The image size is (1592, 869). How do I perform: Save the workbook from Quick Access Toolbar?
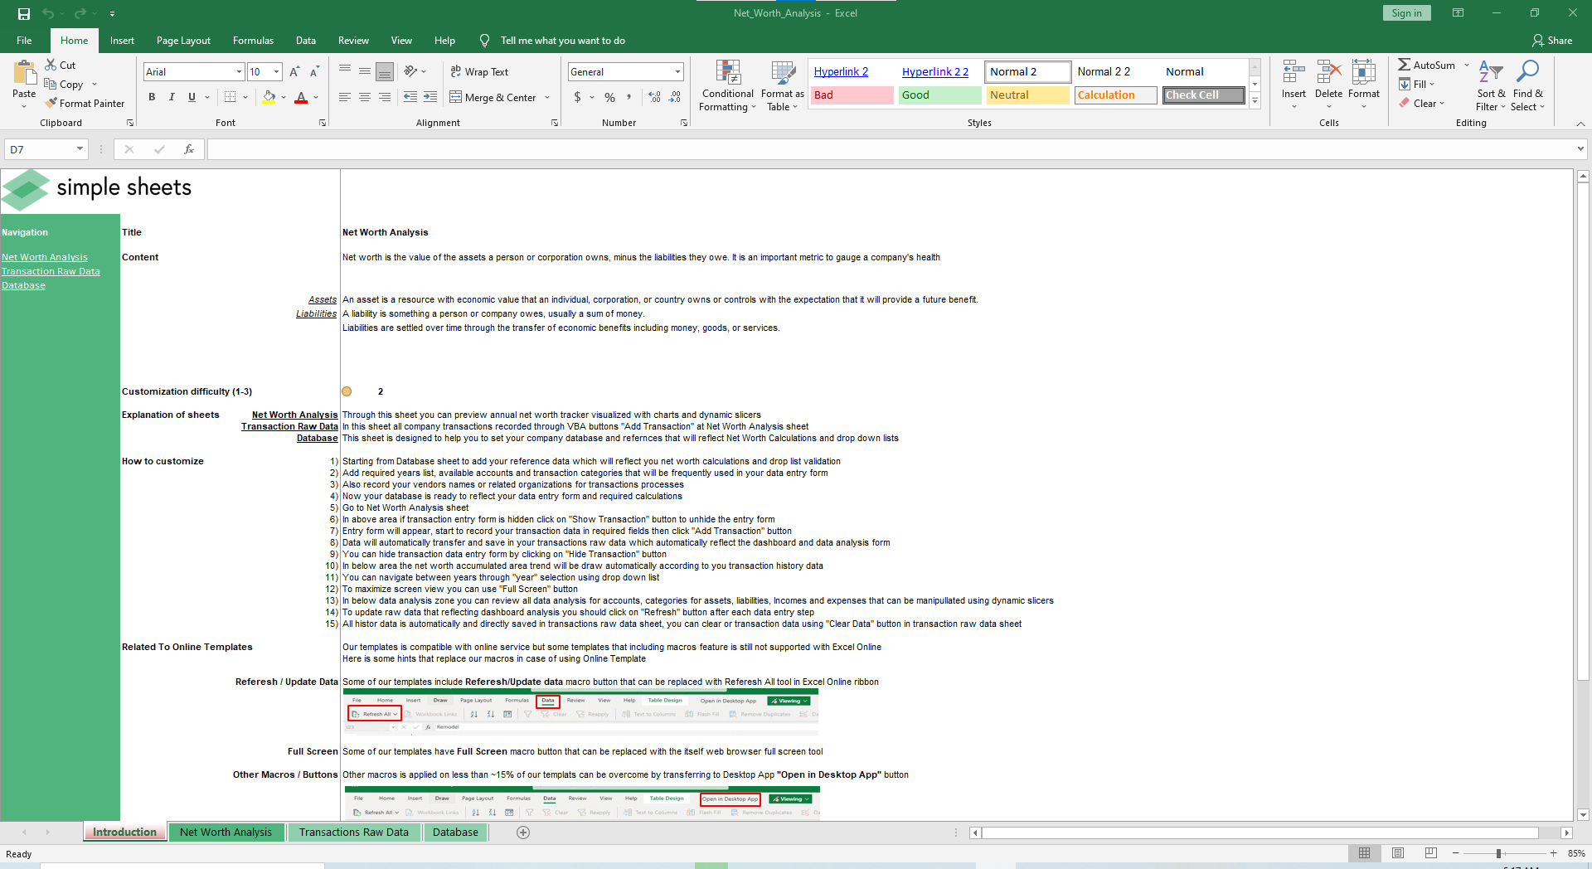pyautogui.click(x=24, y=13)
